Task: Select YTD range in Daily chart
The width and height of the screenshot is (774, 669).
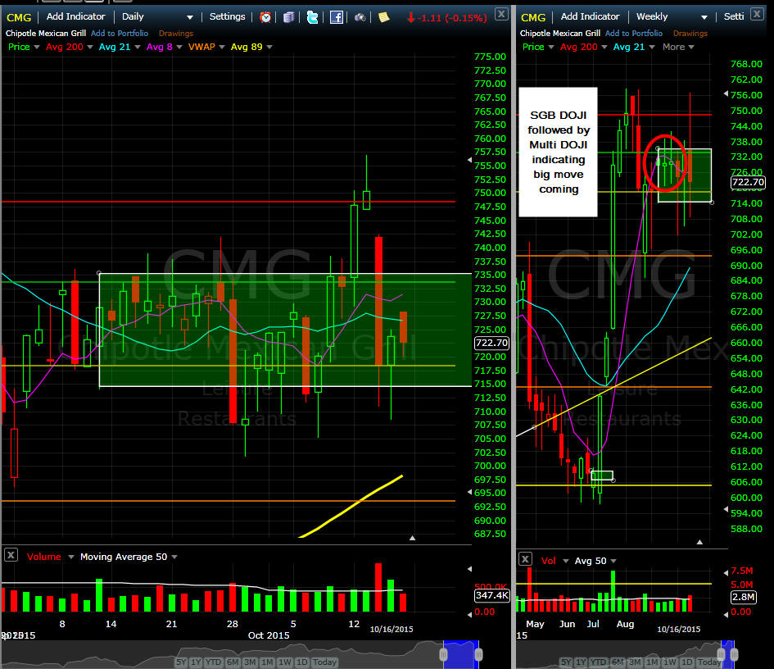Action: click(213, 662)
